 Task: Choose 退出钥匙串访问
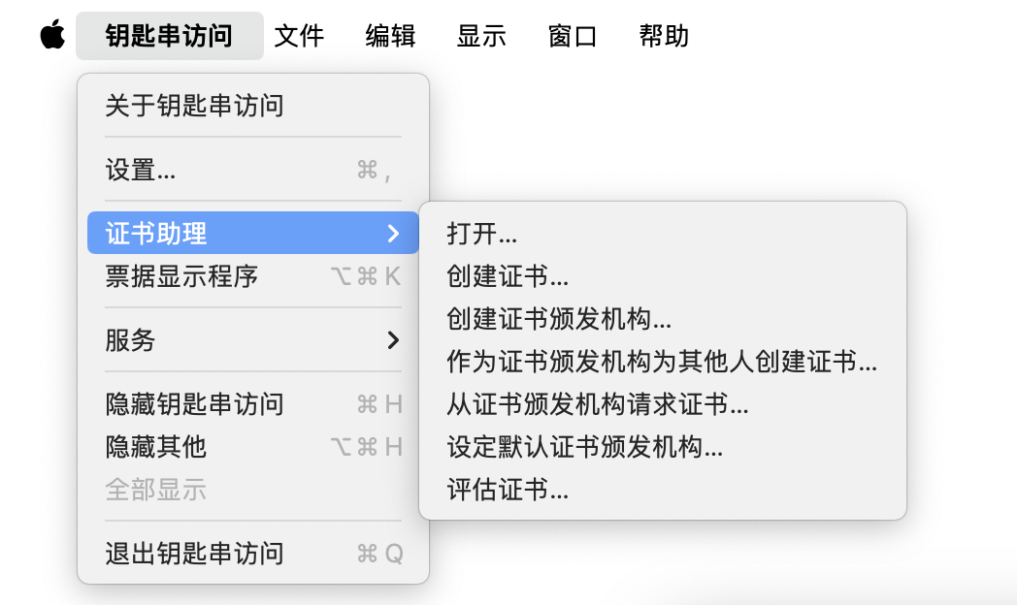pos(193,553)
